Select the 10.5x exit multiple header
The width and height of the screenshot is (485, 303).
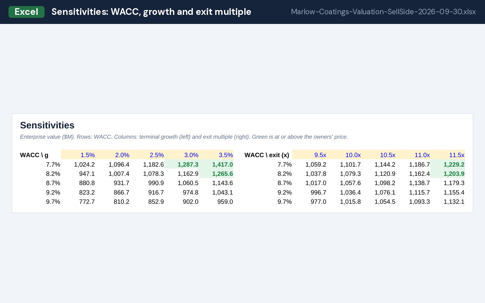[x=388, y=155]
